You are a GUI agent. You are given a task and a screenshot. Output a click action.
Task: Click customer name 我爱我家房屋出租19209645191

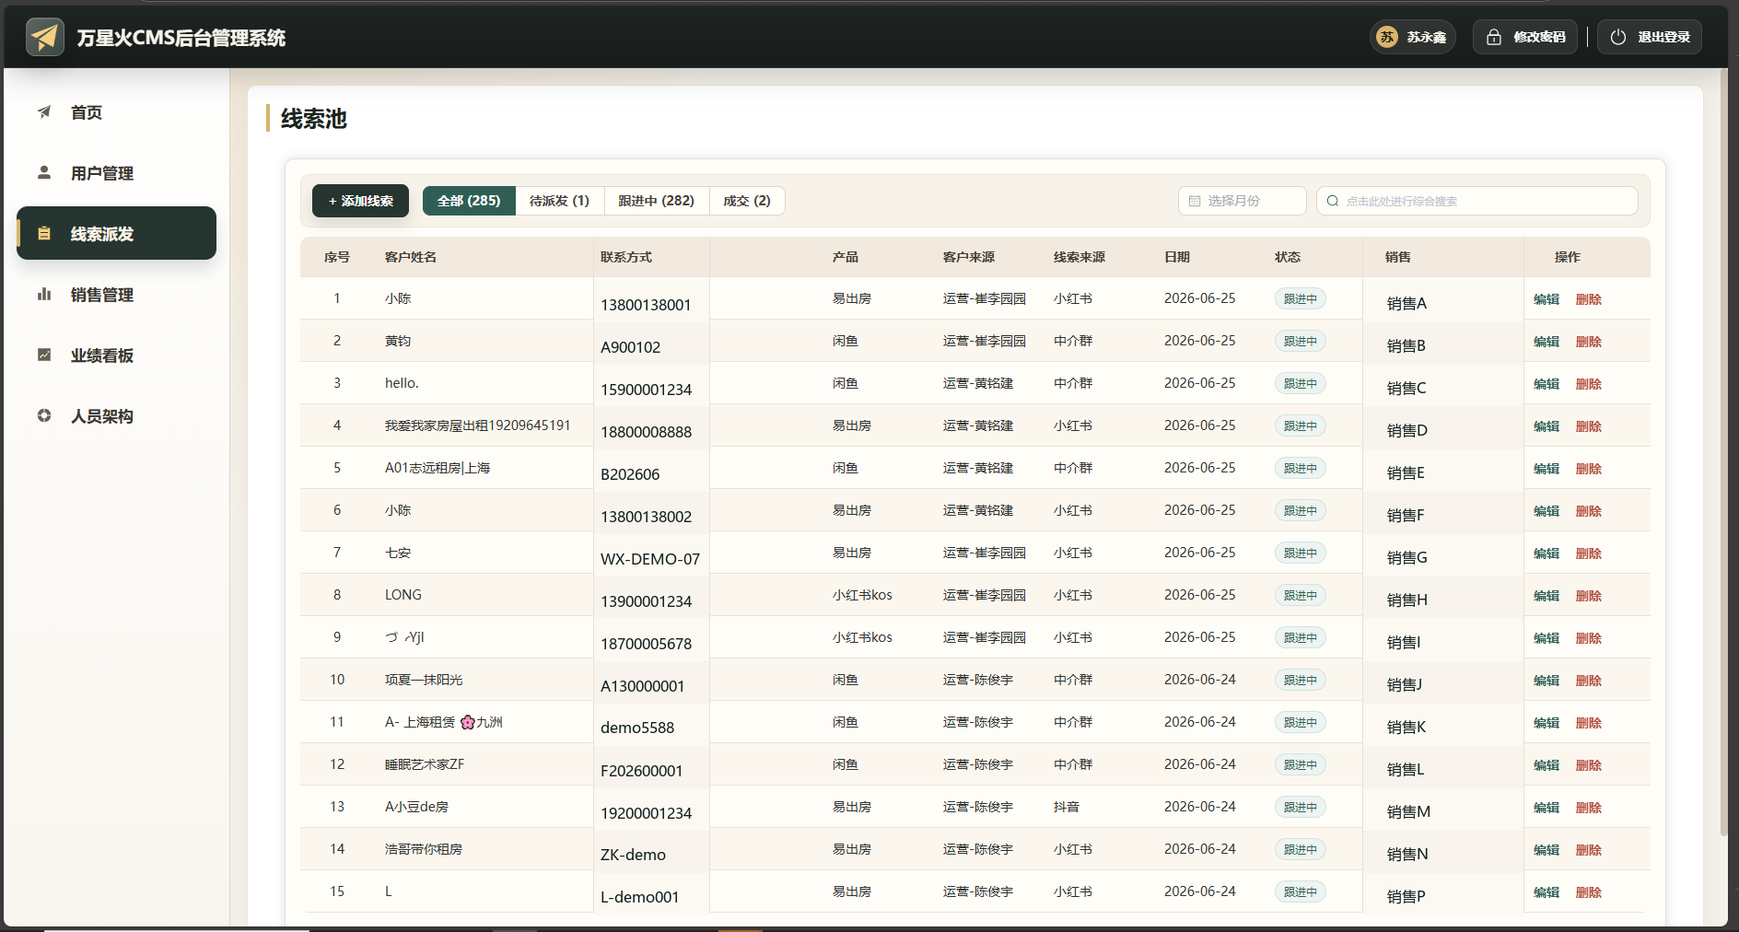pyautogui.click(x=478, y=425)
